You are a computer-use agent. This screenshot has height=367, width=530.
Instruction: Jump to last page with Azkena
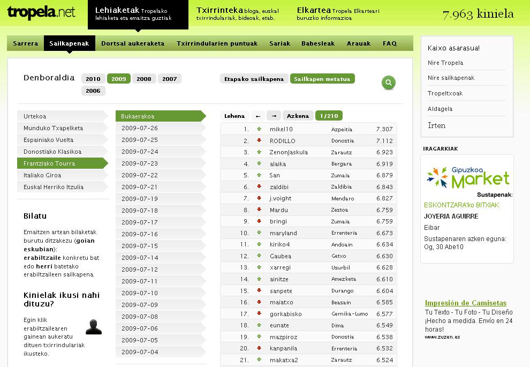pyautogui.click(x=298, y=116)
